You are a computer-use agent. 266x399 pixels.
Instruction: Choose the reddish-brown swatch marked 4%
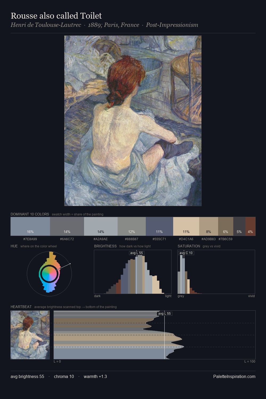click(250, 226)
